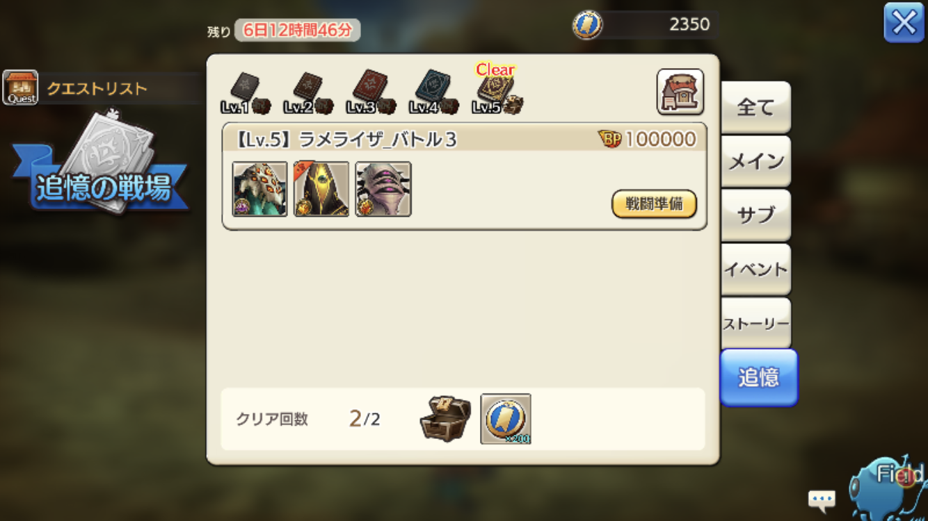Open the chat speech bubble icon
928x521 pixels.
click(x=821, y=499)
